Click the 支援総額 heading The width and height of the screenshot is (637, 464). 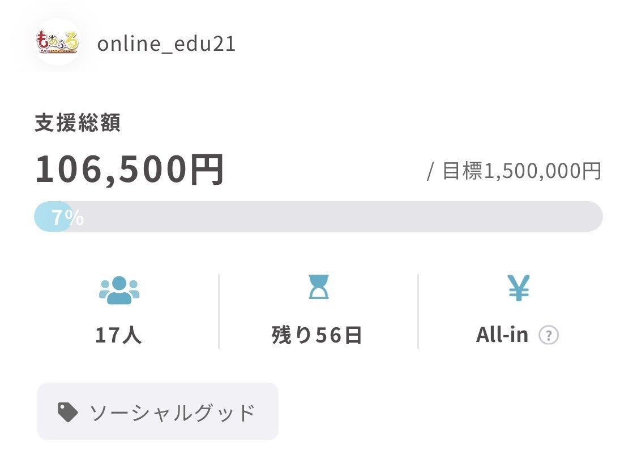click(x=78, y=124)
